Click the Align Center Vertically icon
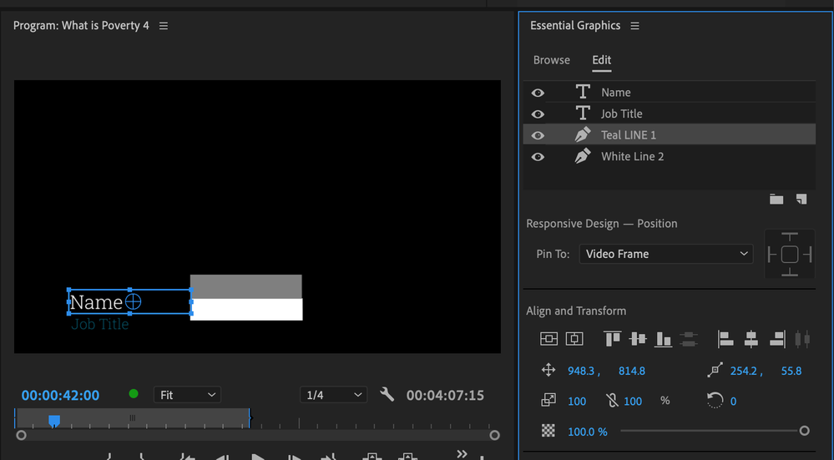Image resolution: width=834 pixels, height=460 pixels. click(637, 338)
